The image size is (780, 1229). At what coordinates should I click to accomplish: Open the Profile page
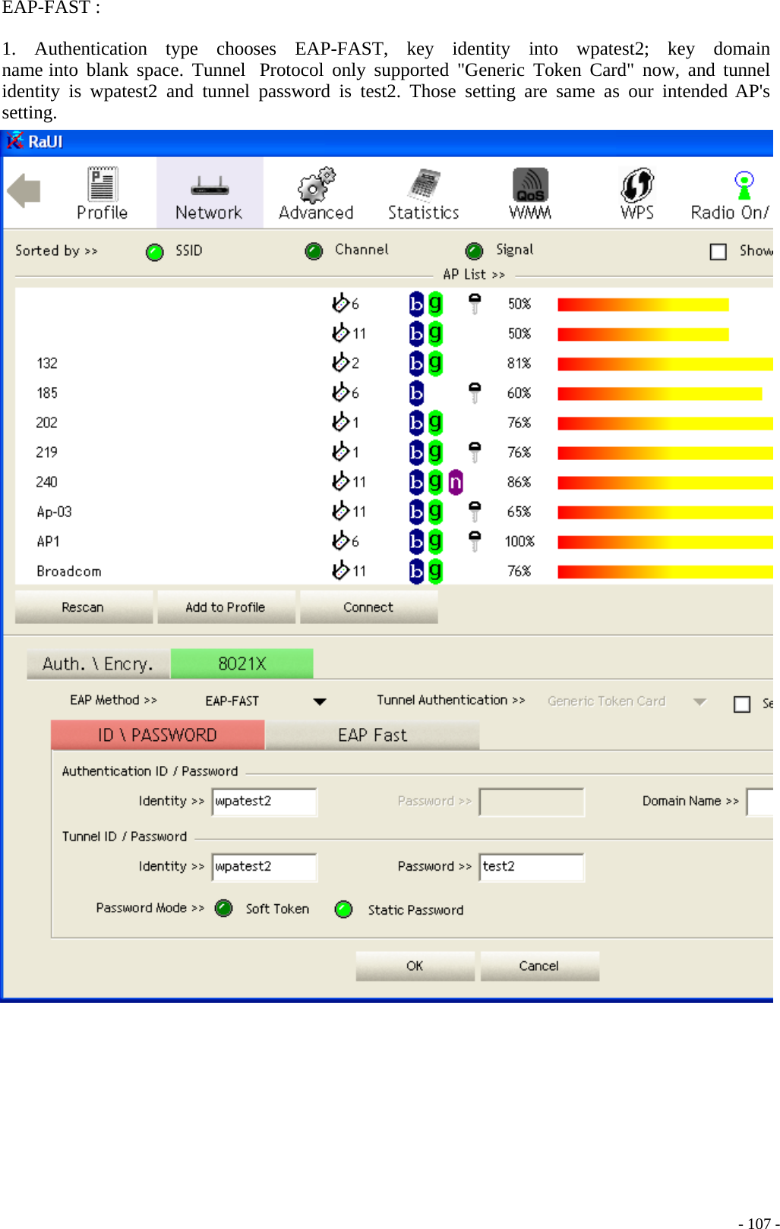(102, 194)
